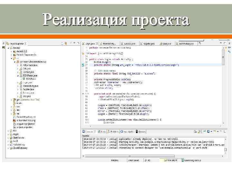
Task: Expand the Android 2.2 library node
Action: (x=11, y=51)
